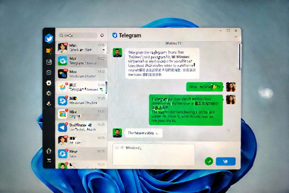Click the download arrow sidebar icon

pos(49,104)
